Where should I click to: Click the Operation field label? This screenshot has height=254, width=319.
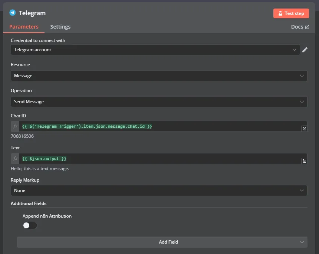pyautogui.click(x=21, y=91)
